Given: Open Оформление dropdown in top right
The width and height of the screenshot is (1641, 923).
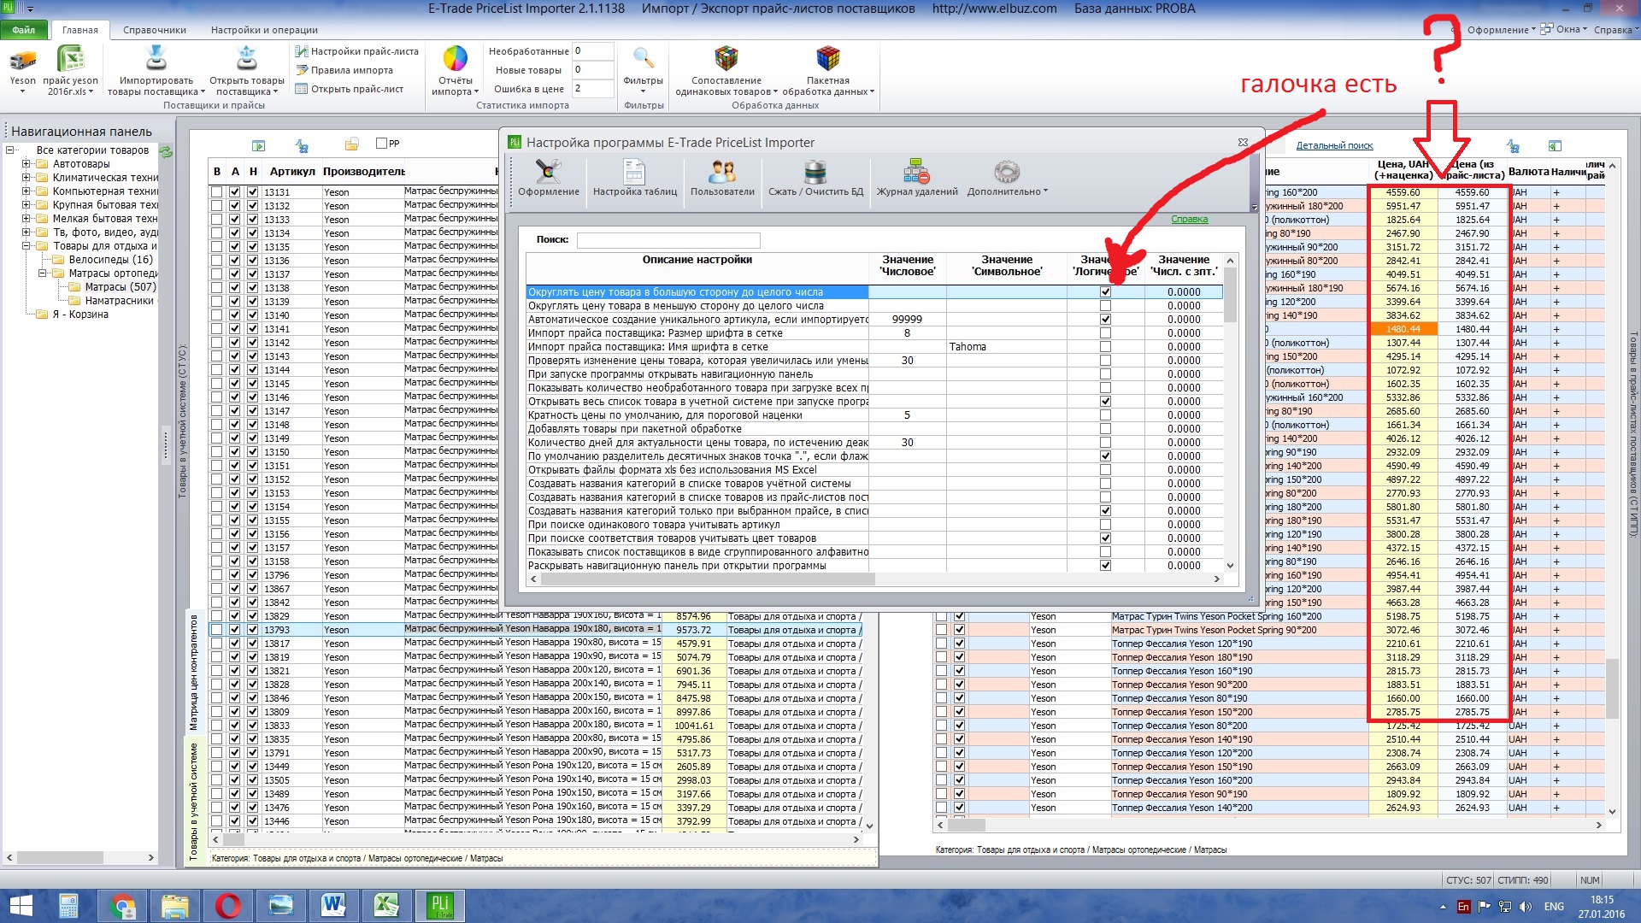Looking at the screenshot, I should (1501, 29).
